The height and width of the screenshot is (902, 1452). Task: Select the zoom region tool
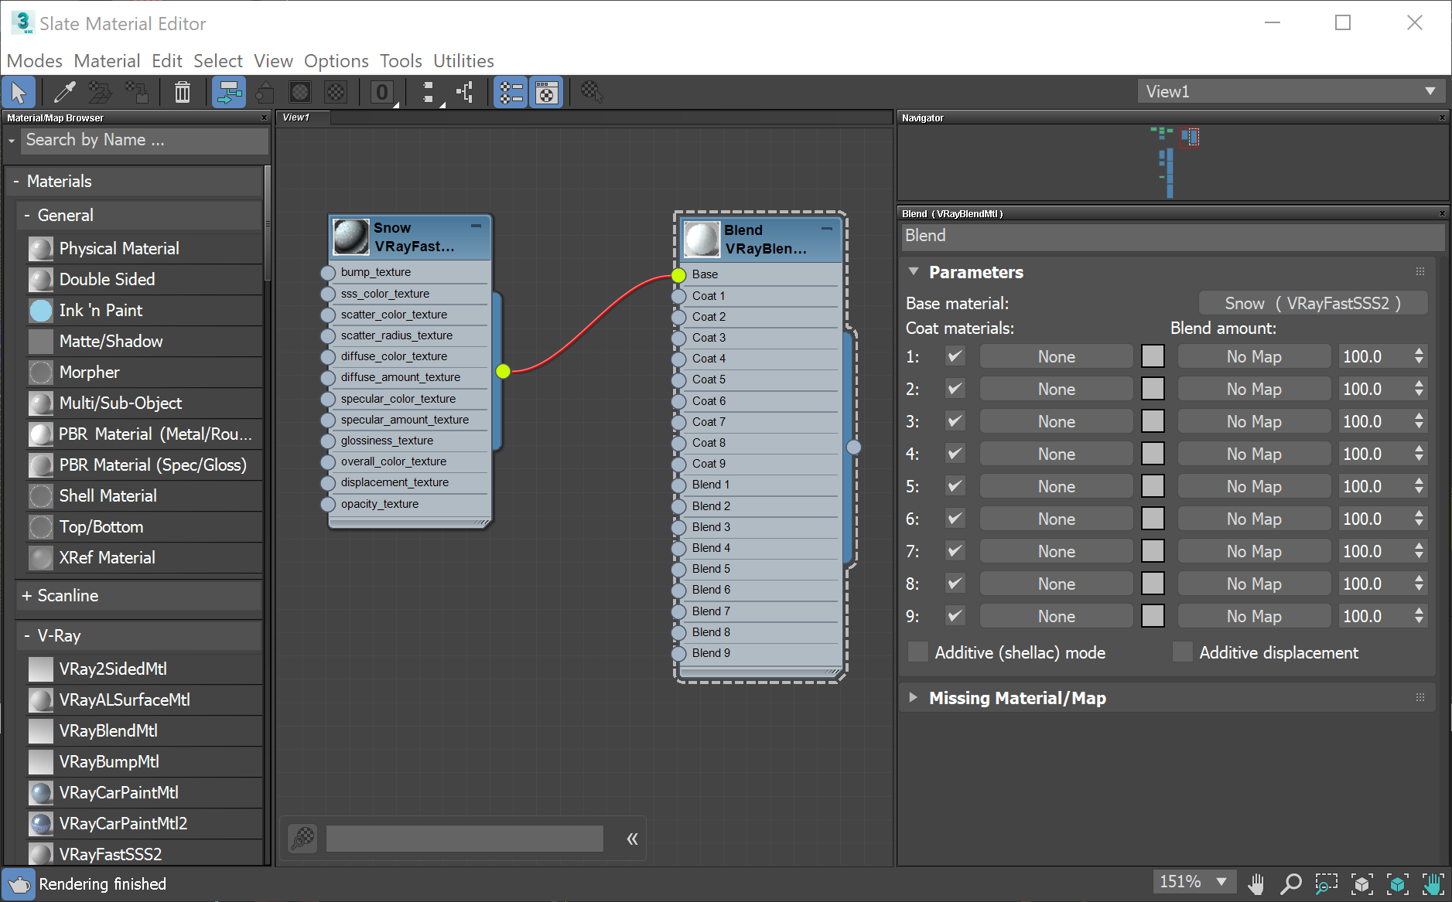tap(1326, 882)
